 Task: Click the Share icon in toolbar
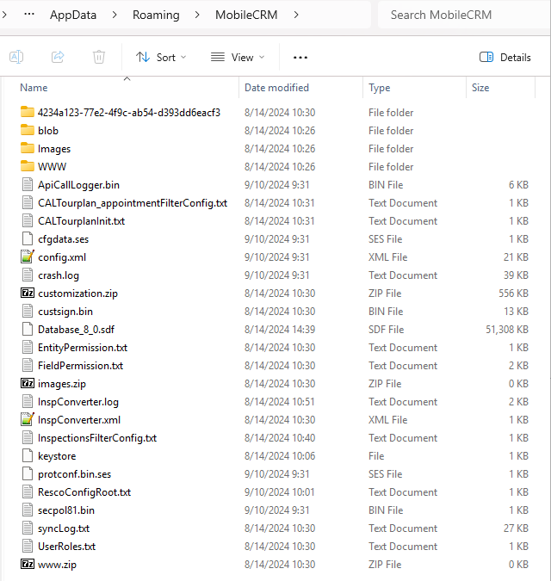tap(58, 57)
